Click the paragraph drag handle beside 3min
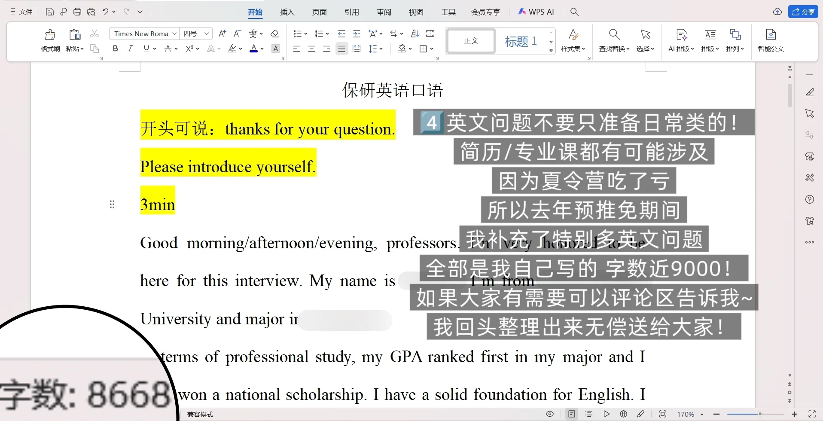 point(112,204)
